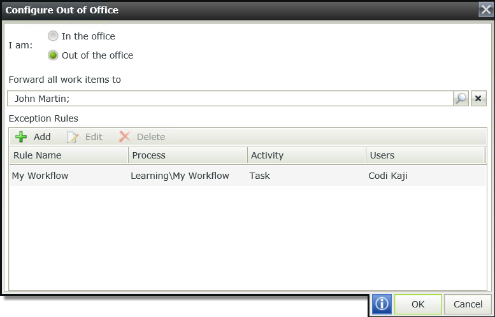Close the Configure Out of Office dialog
495x317 pixels.
(485, 10)
